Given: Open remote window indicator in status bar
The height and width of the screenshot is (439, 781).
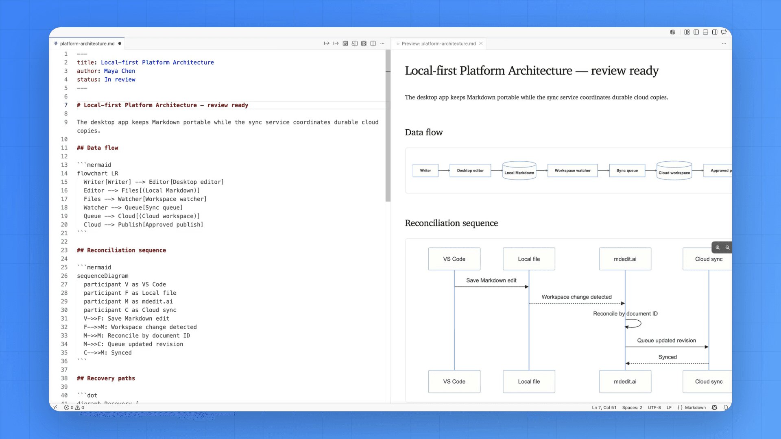Looking at the screenshot, I should pyautogui.click(x=55, y=407).
